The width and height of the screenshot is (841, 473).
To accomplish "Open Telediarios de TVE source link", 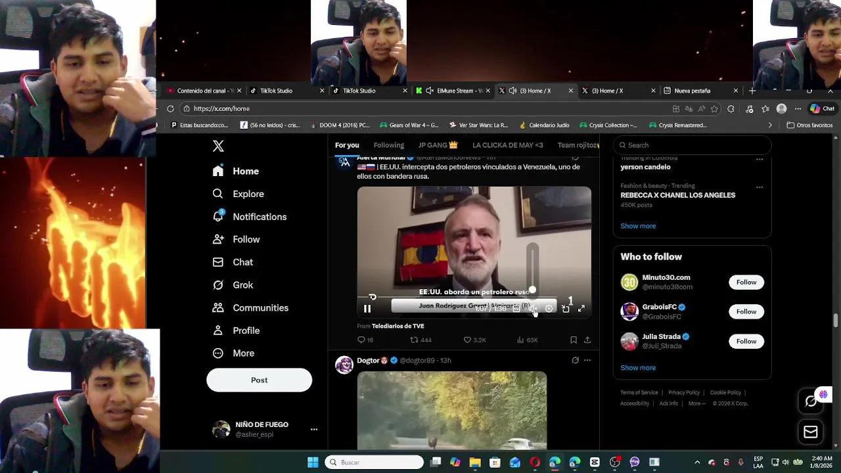I will pos(398,326).
